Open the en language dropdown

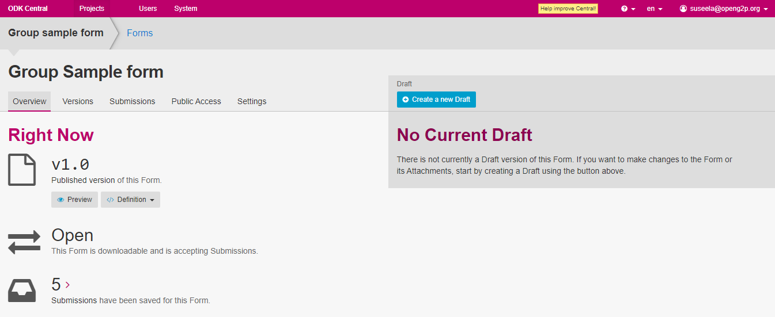pos(654,9)
